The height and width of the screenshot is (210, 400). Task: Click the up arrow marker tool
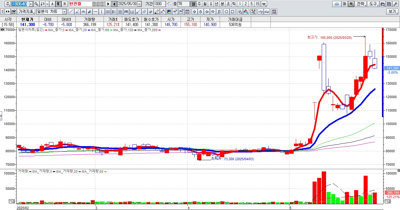(194, 12)
